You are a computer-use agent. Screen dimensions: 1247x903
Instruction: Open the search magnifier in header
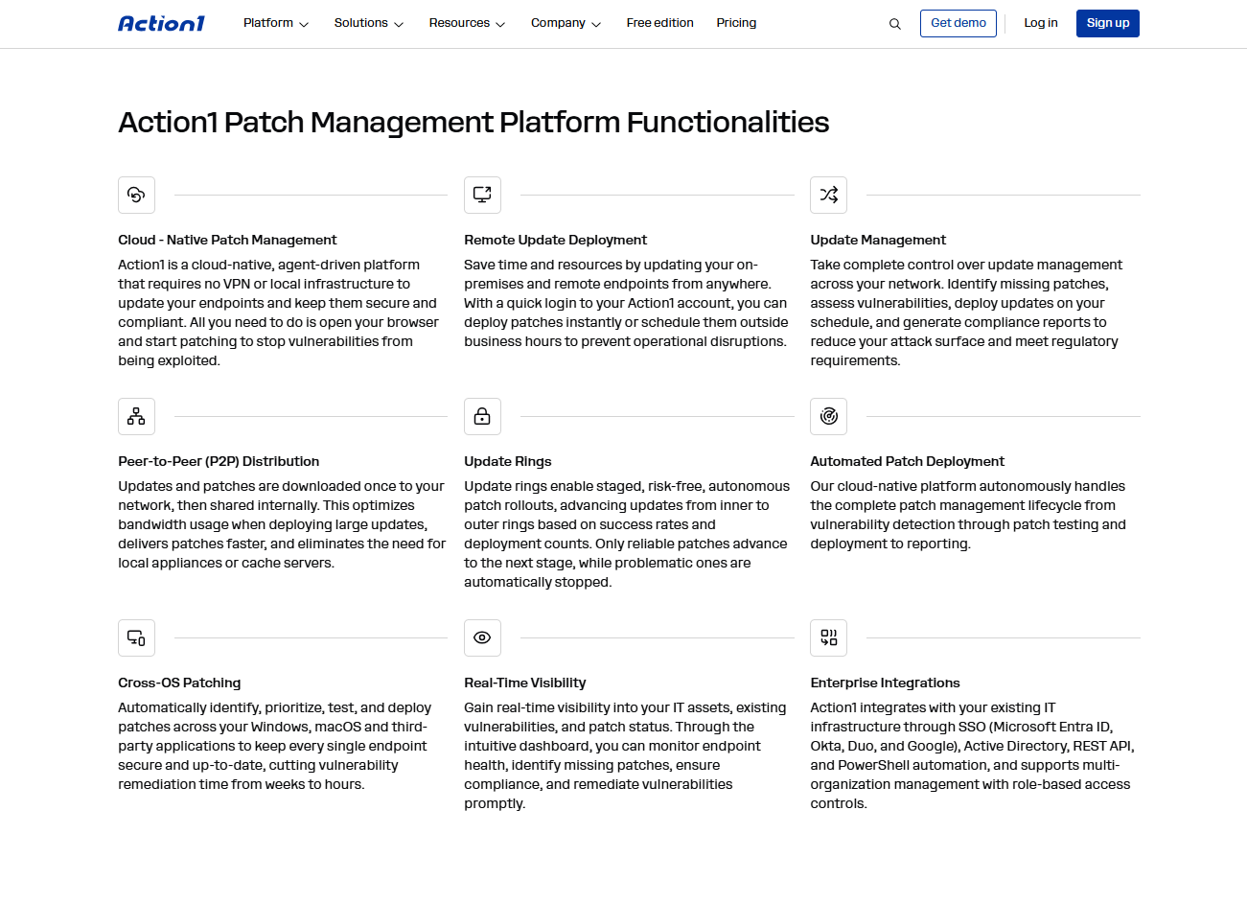[894, 24]
